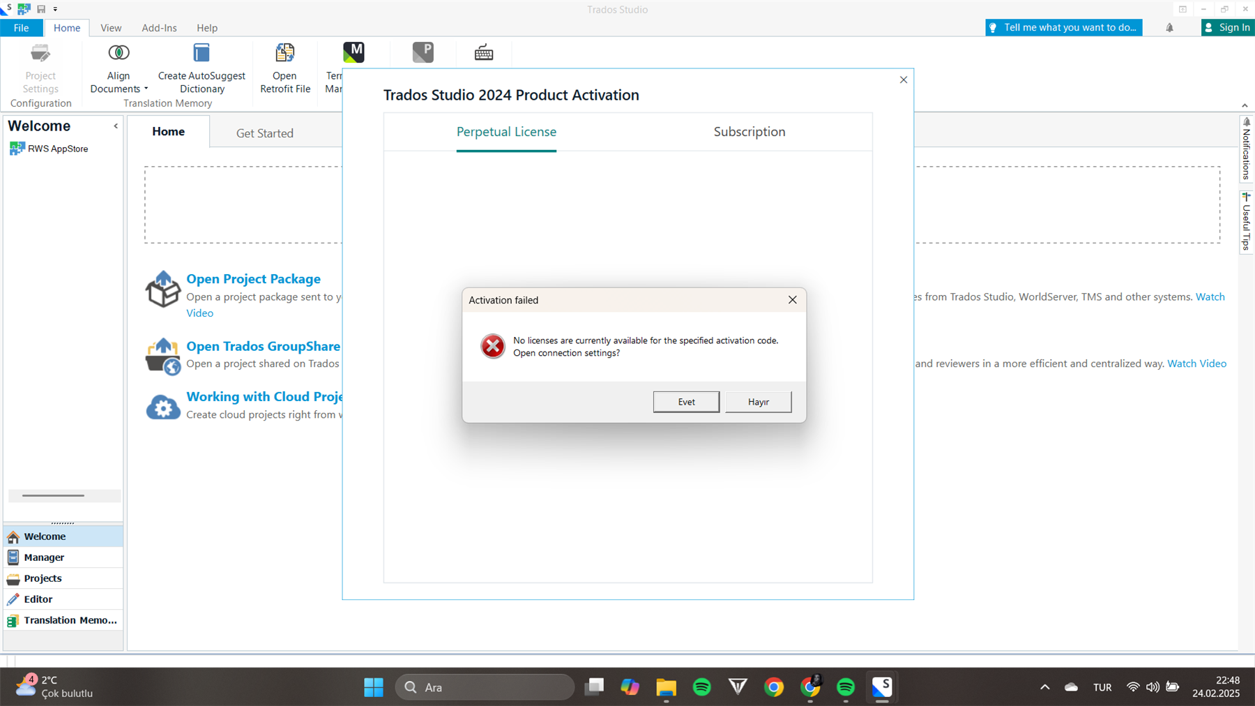Open Quick Access Toolbar customize dropdown
This screenshot has width=1255, height=706.
tap(55, 9)
